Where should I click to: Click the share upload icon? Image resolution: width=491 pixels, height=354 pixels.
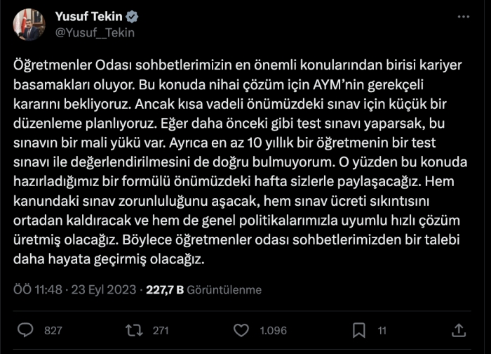[460, 330]
